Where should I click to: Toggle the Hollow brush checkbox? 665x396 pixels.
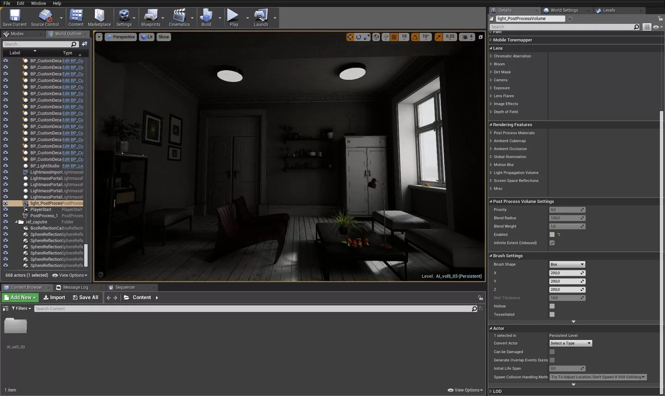[552, 306]
